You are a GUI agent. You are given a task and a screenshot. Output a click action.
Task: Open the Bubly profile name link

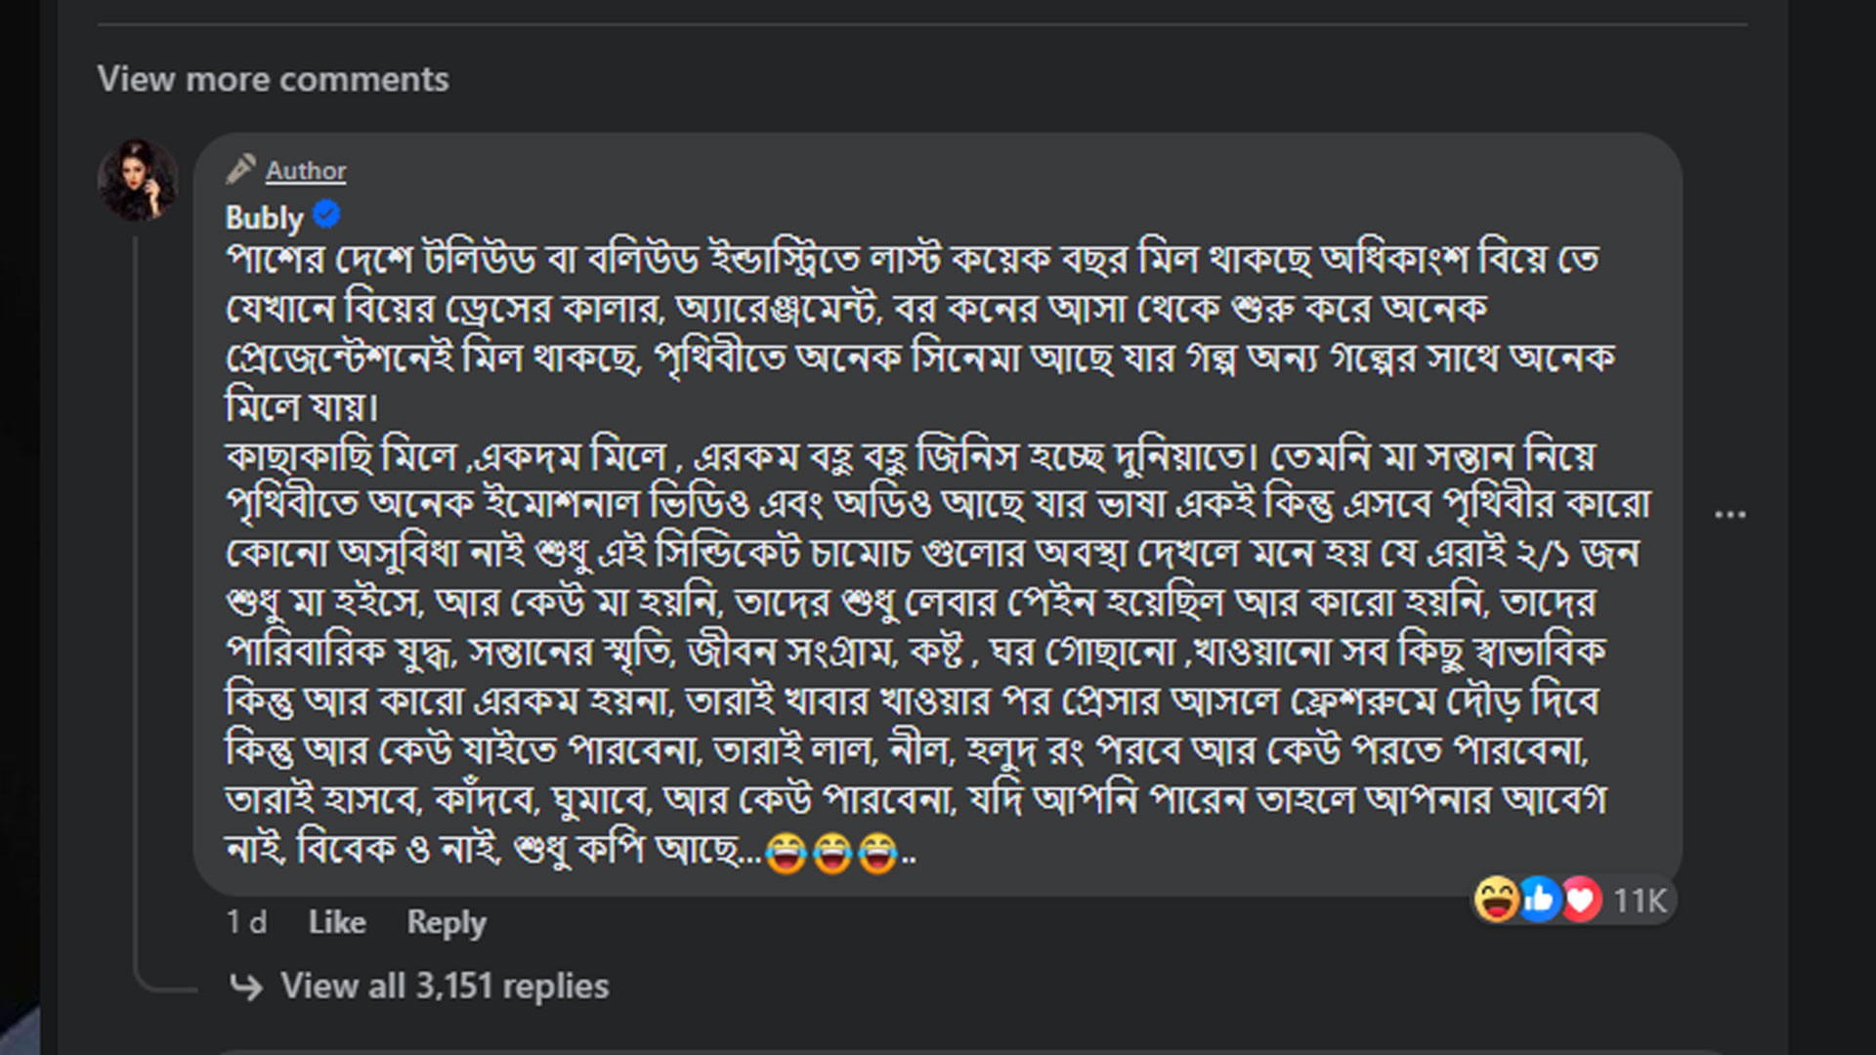tap(264, 218)
